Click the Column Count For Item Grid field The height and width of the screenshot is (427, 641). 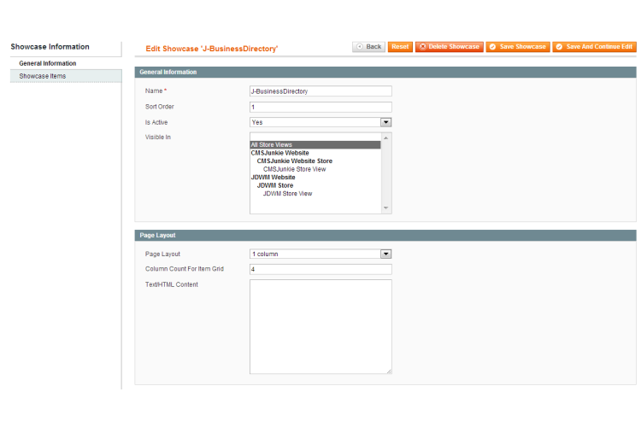point(320,269)
